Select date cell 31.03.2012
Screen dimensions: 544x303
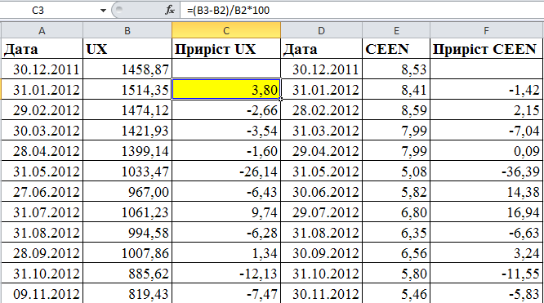(x=321, y=131)
